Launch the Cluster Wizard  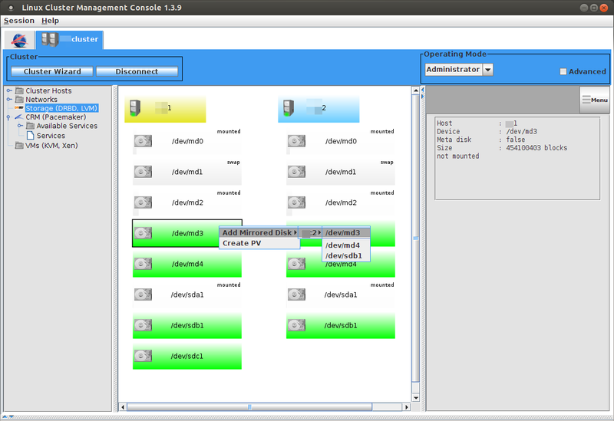(x=52, y=71)
